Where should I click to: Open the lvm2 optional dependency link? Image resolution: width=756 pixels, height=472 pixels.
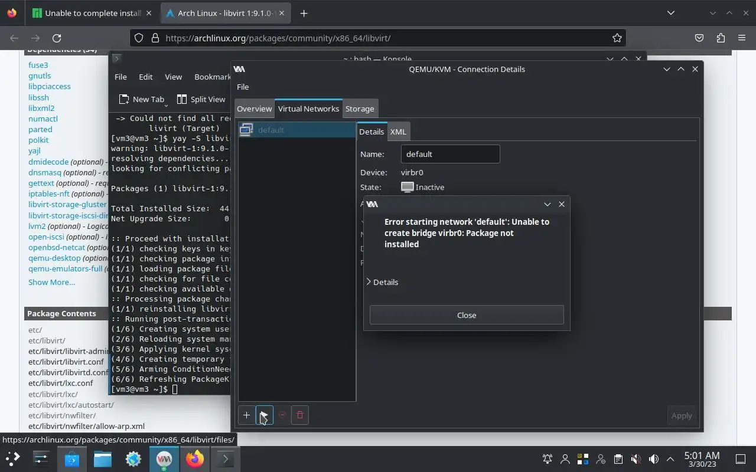pyautogui.click(x=37, y=226)
